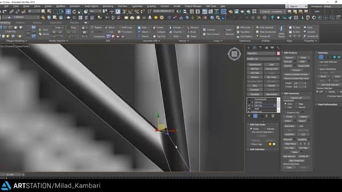Select the Edge constraint radio button
This screenshot has width=342, height=192.
pyautogui.click(x=297, y=104)
